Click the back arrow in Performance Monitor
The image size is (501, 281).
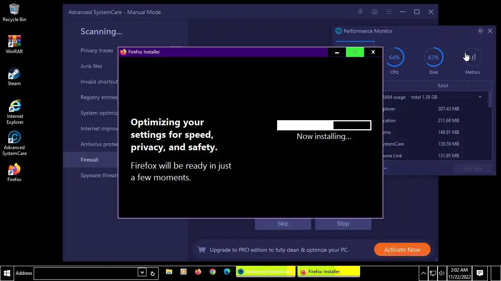click(481, 31)
